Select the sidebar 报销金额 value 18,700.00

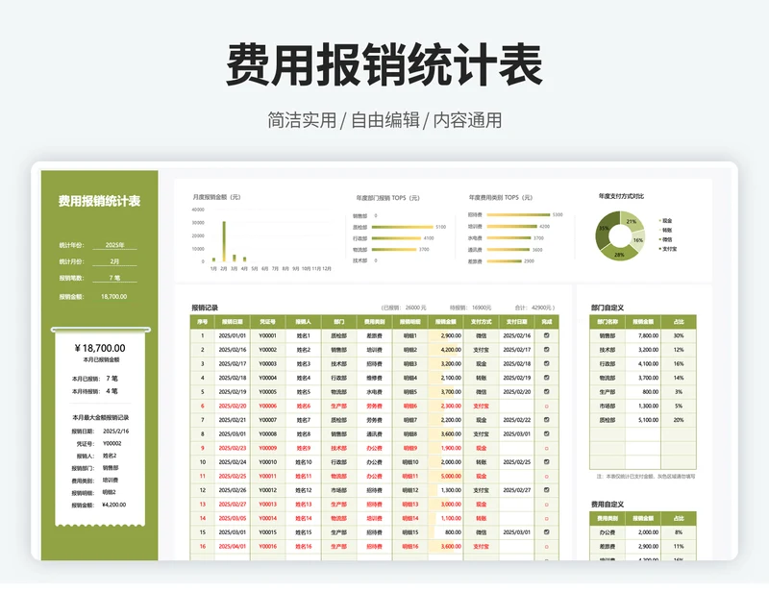[x=113, y=296]
